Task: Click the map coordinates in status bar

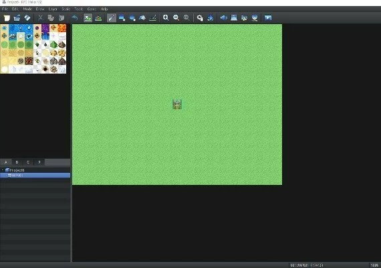Action: (x=307, y=265)
